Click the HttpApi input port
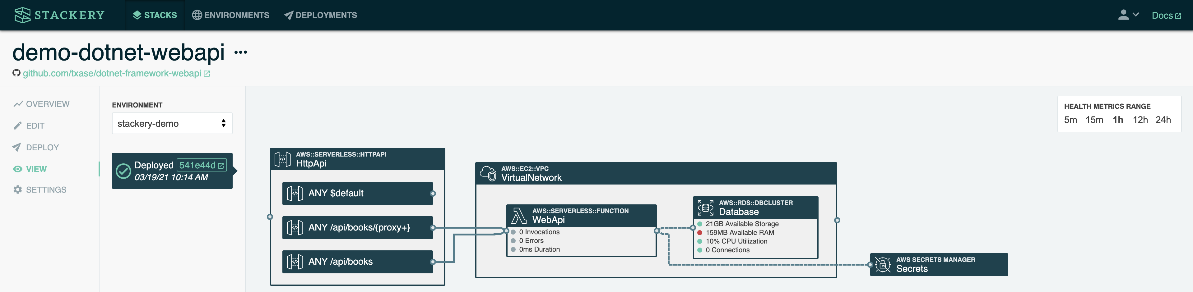Viewport: 1193px width, 292px height. click(270, 217)
